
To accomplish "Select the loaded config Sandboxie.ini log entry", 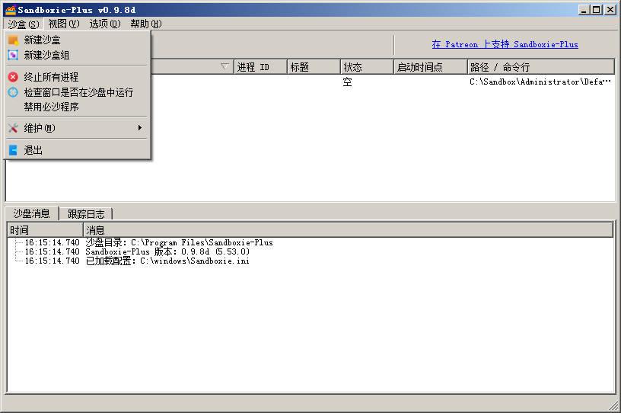I will tap(167, 261).
